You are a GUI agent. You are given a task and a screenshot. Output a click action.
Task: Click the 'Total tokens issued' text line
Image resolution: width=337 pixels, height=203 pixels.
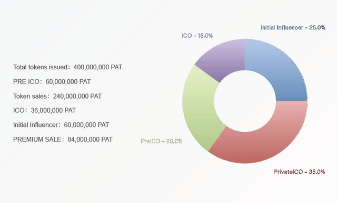coord(67,67)
